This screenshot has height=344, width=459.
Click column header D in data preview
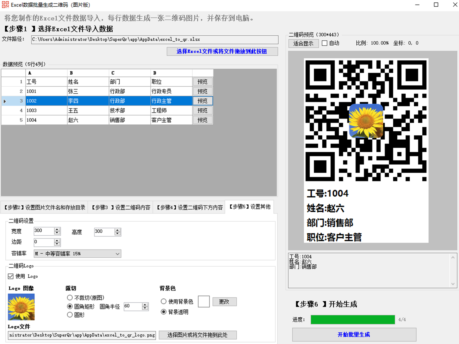[171, 73]
